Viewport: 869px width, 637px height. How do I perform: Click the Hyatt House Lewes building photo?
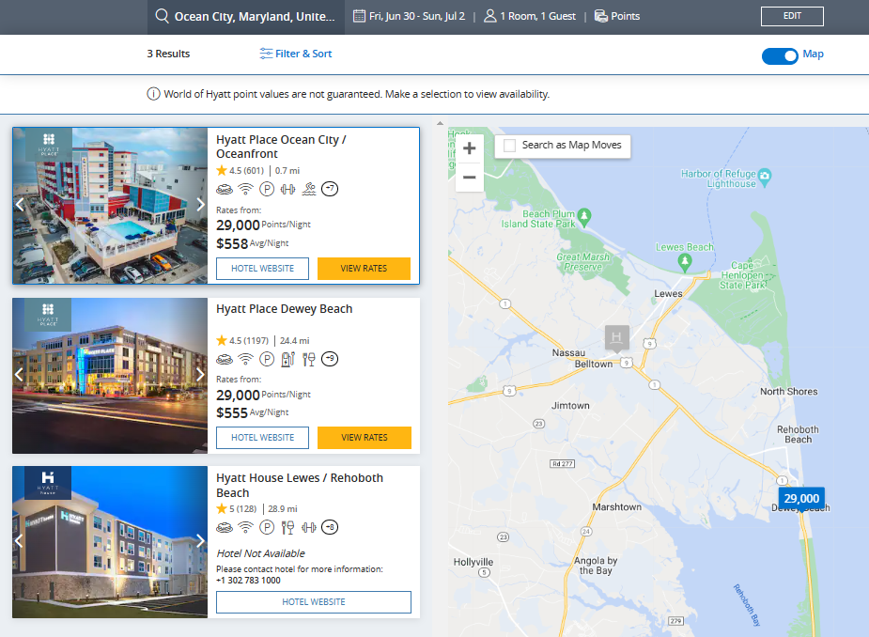(x=110, y=542)
